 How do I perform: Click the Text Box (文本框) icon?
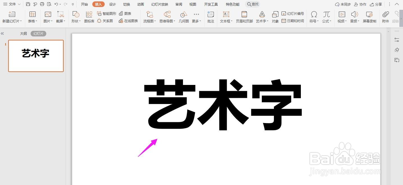coord(226,14)
